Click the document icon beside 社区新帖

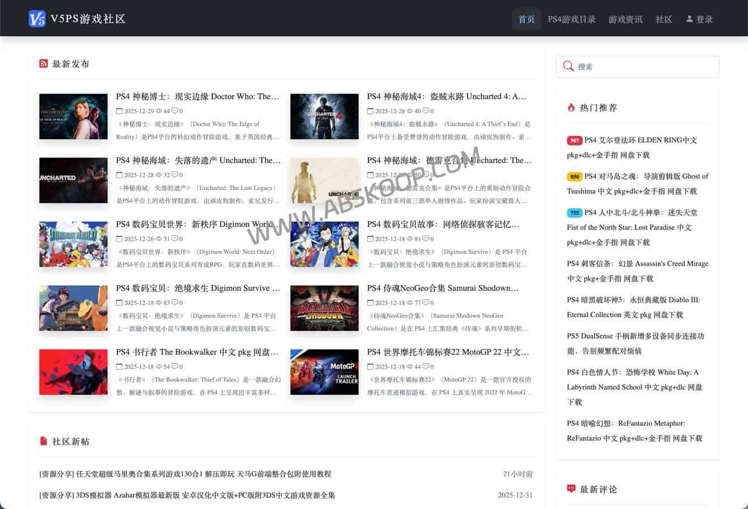pyautogui.click(x=44, y=441)
